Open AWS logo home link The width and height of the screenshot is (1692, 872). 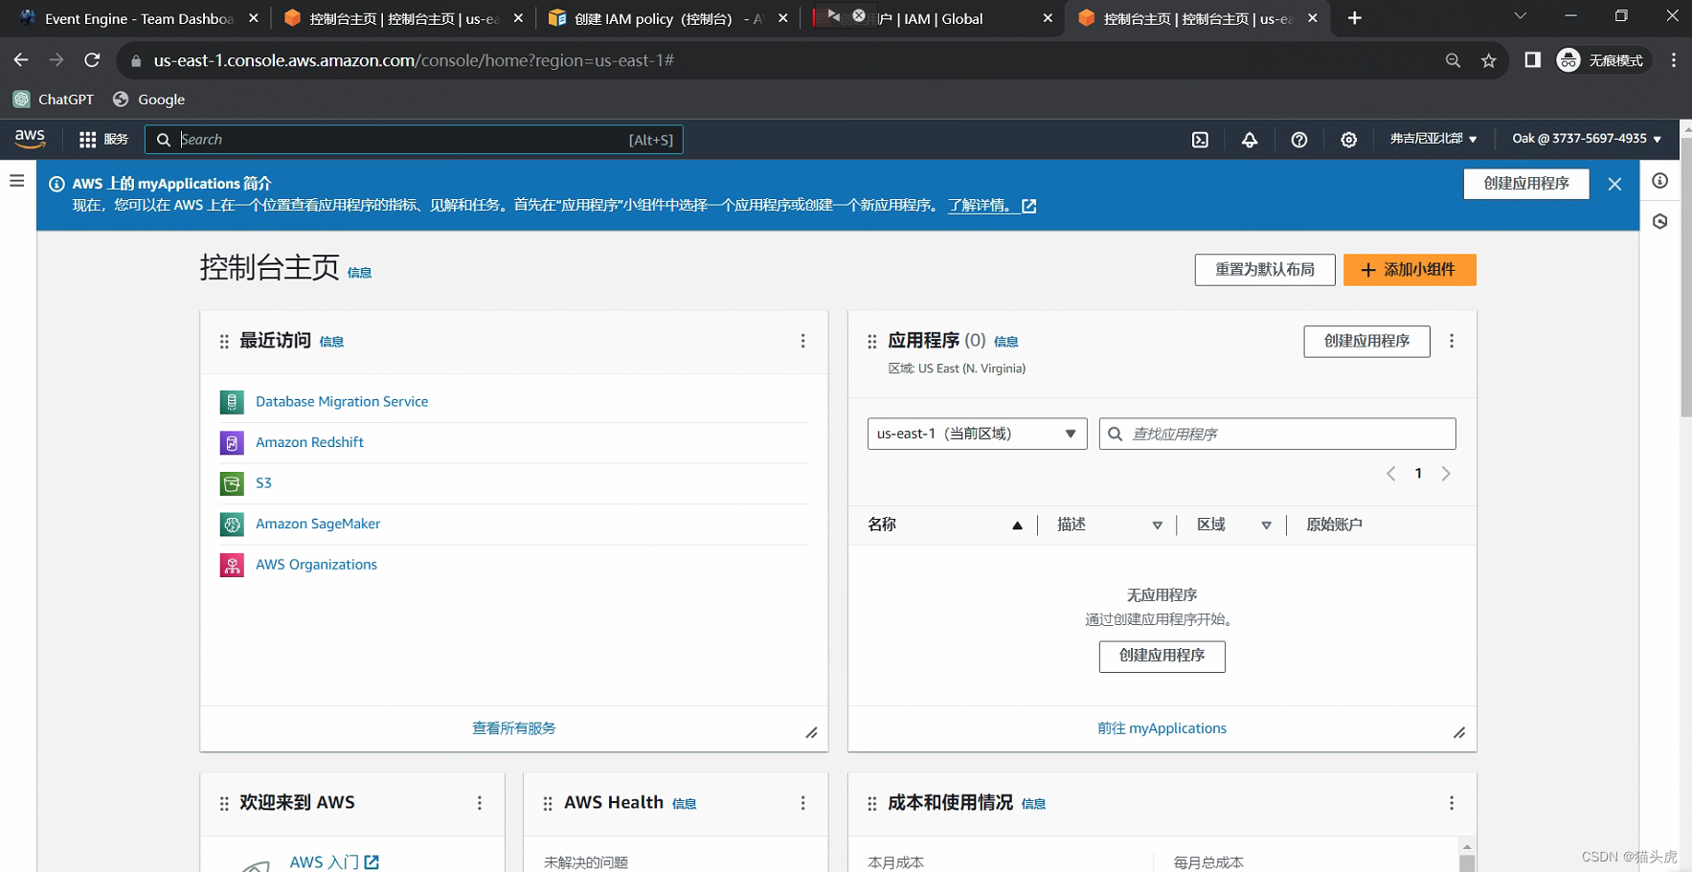pyautogui.click(x=30, y=139)
